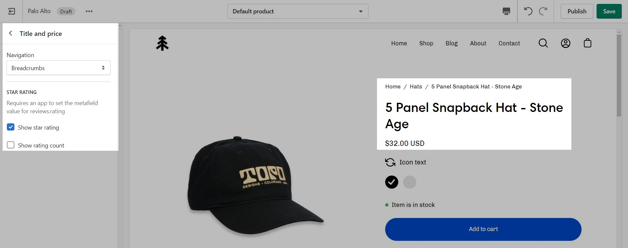Viewport: 628px width, 248px height.
Task: Click the exit editor icon
Action: click(11, 11)
